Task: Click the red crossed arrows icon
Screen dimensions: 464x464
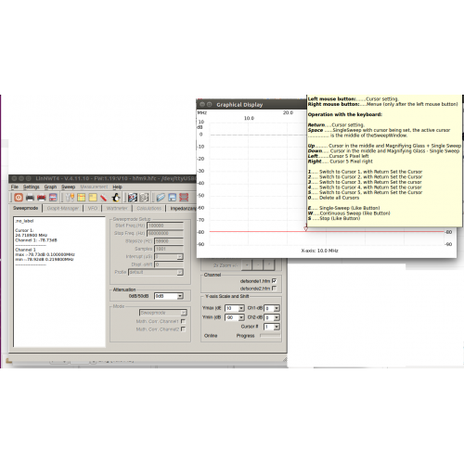Action: [184, 198]
